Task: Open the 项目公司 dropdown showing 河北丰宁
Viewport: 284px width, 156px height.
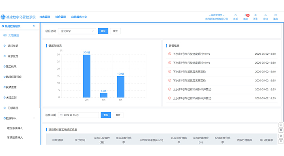Action: [77, 31]
